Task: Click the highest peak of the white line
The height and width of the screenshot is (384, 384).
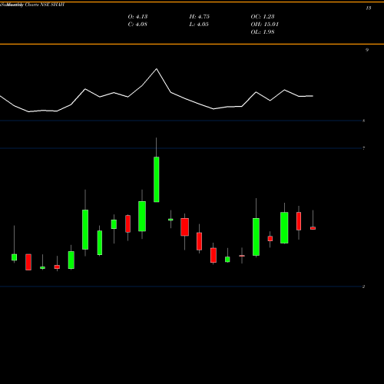Action: (157, 69)
